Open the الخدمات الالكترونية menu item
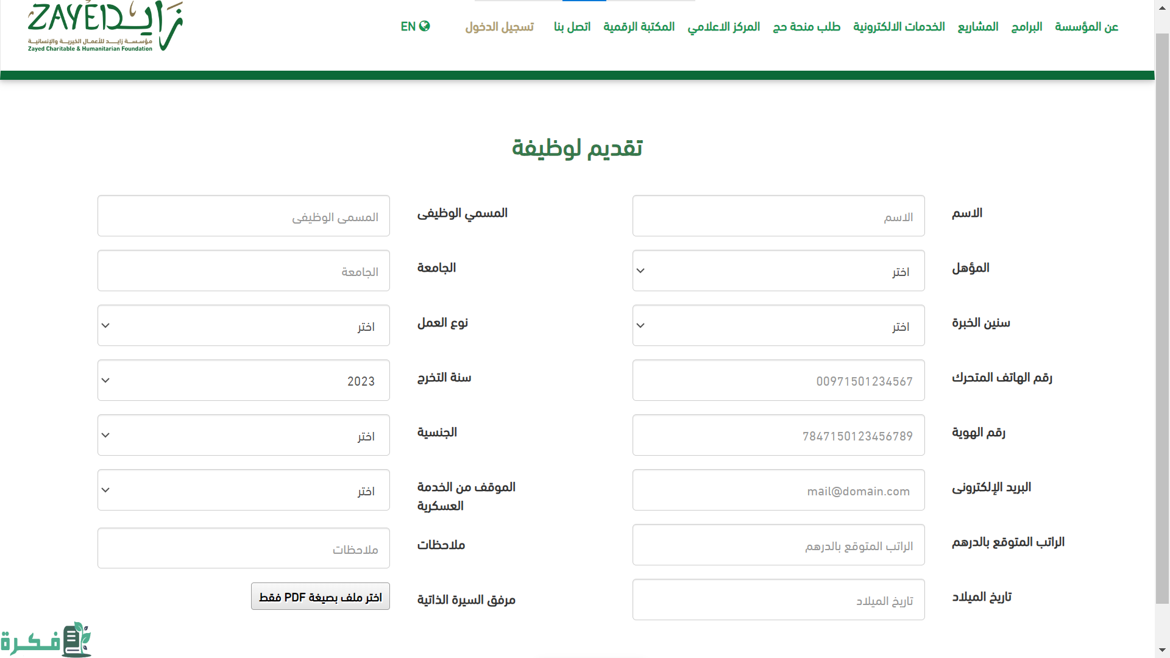The width and height of the screenshot is (1170, 658). click(899, 27)
